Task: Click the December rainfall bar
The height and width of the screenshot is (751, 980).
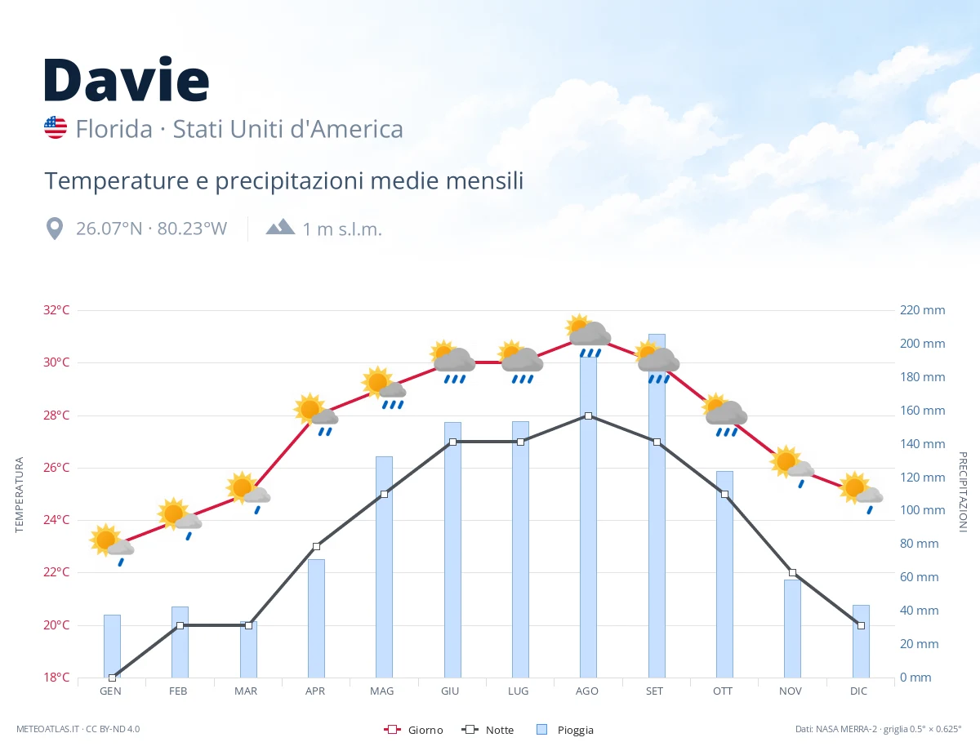Action: [861, 641]
